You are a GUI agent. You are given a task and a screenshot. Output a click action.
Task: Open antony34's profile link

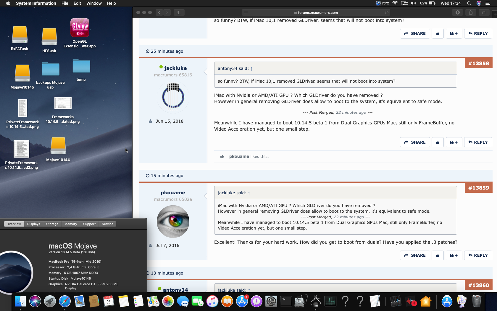coord(175,290)
